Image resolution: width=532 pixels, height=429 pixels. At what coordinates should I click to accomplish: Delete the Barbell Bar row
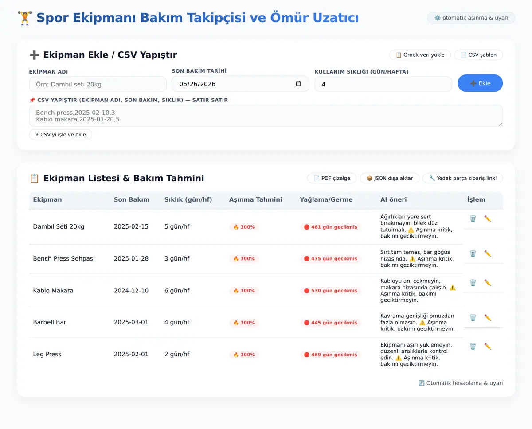pos(473,317)
